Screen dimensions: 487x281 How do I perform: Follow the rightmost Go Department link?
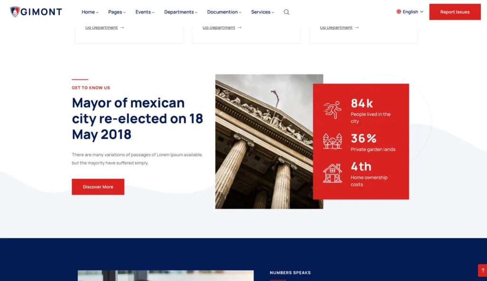(x=336, y=28)
